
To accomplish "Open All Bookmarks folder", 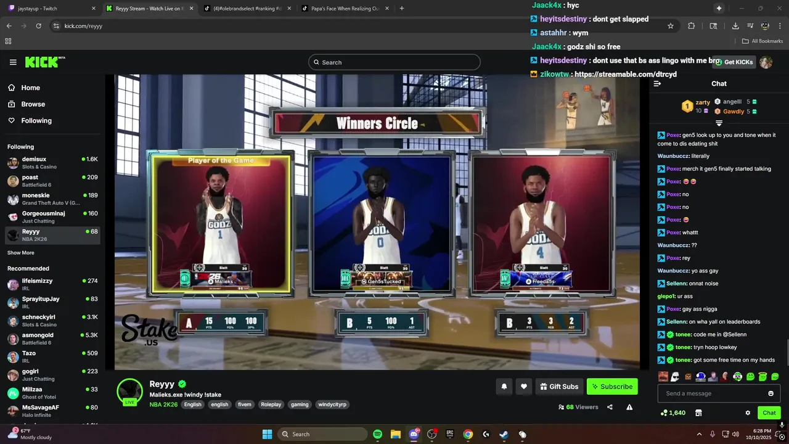I will point(762,41).
